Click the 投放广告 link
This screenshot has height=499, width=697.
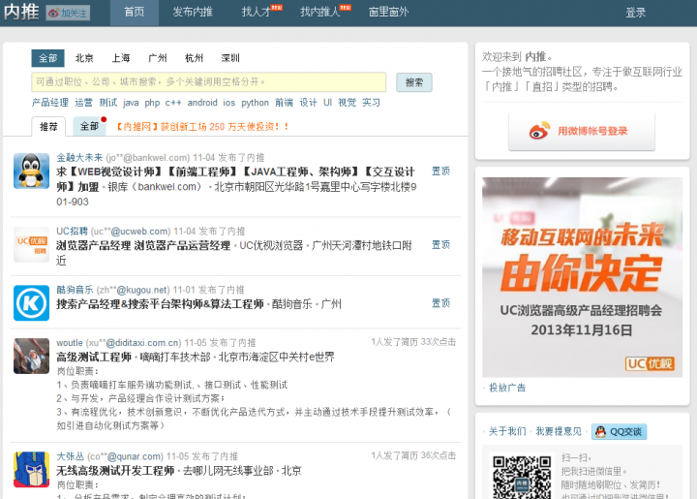[x=507, y=388]
